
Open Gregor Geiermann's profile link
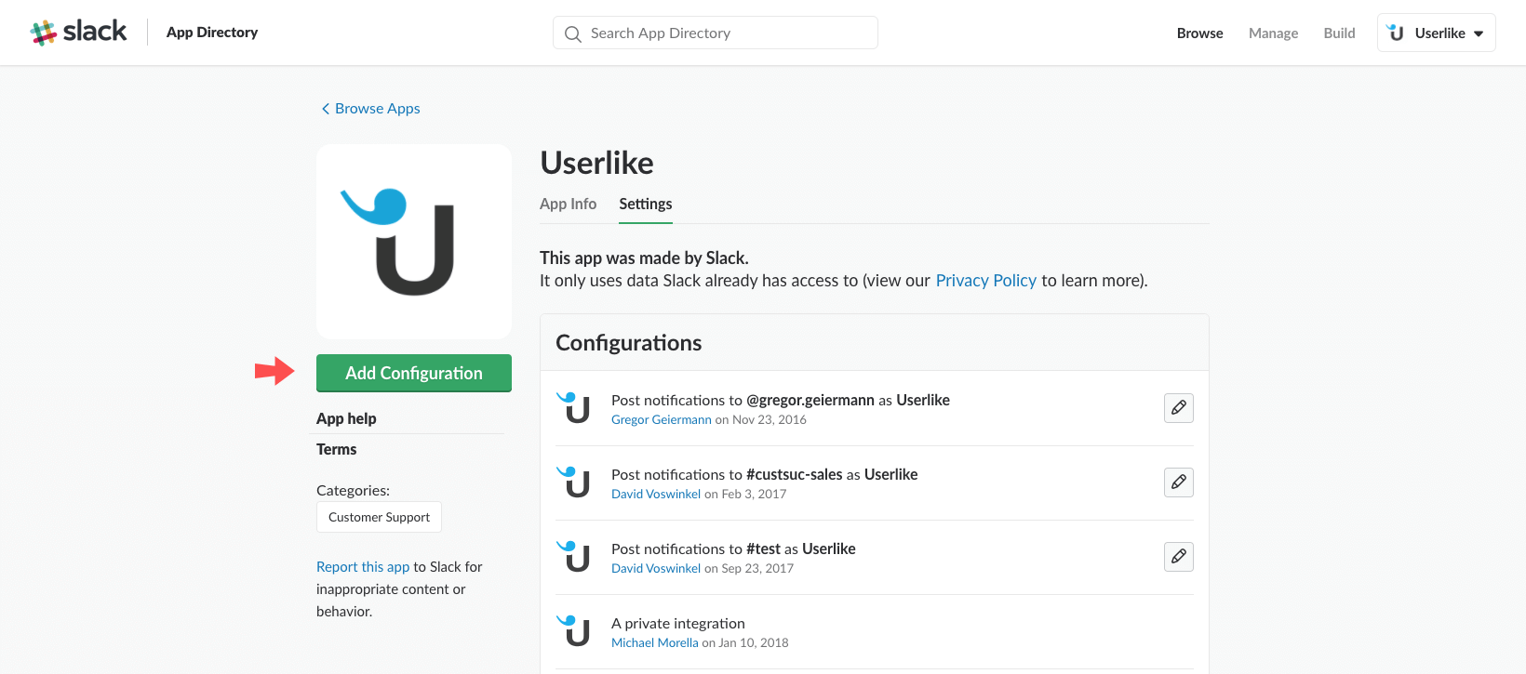[661, 420]
